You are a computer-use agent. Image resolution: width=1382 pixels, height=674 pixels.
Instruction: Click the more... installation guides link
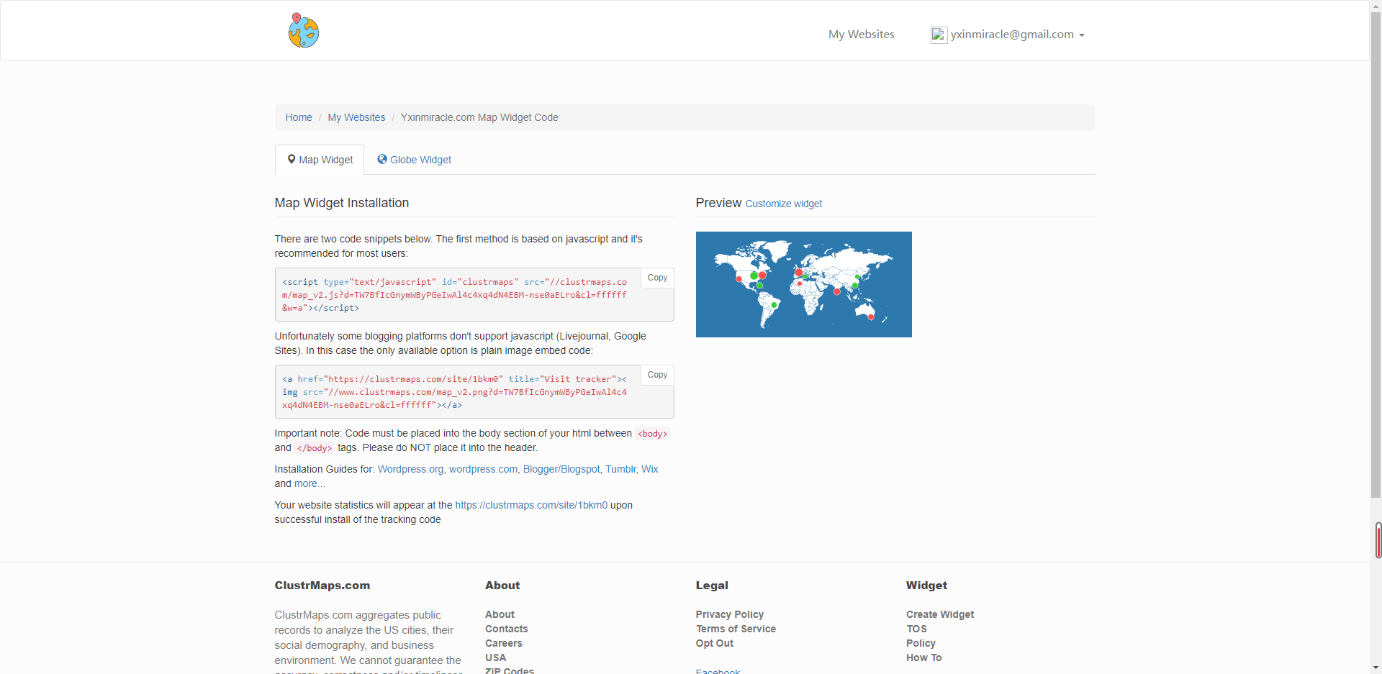pos(310,483)
